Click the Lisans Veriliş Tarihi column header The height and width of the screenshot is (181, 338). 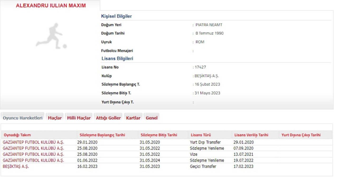[x=251, y=135]
